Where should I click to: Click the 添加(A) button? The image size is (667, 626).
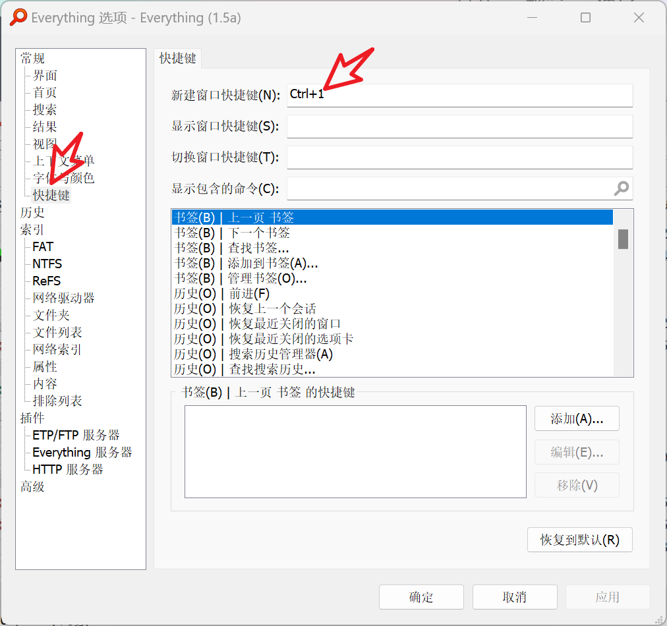(577, 418)
